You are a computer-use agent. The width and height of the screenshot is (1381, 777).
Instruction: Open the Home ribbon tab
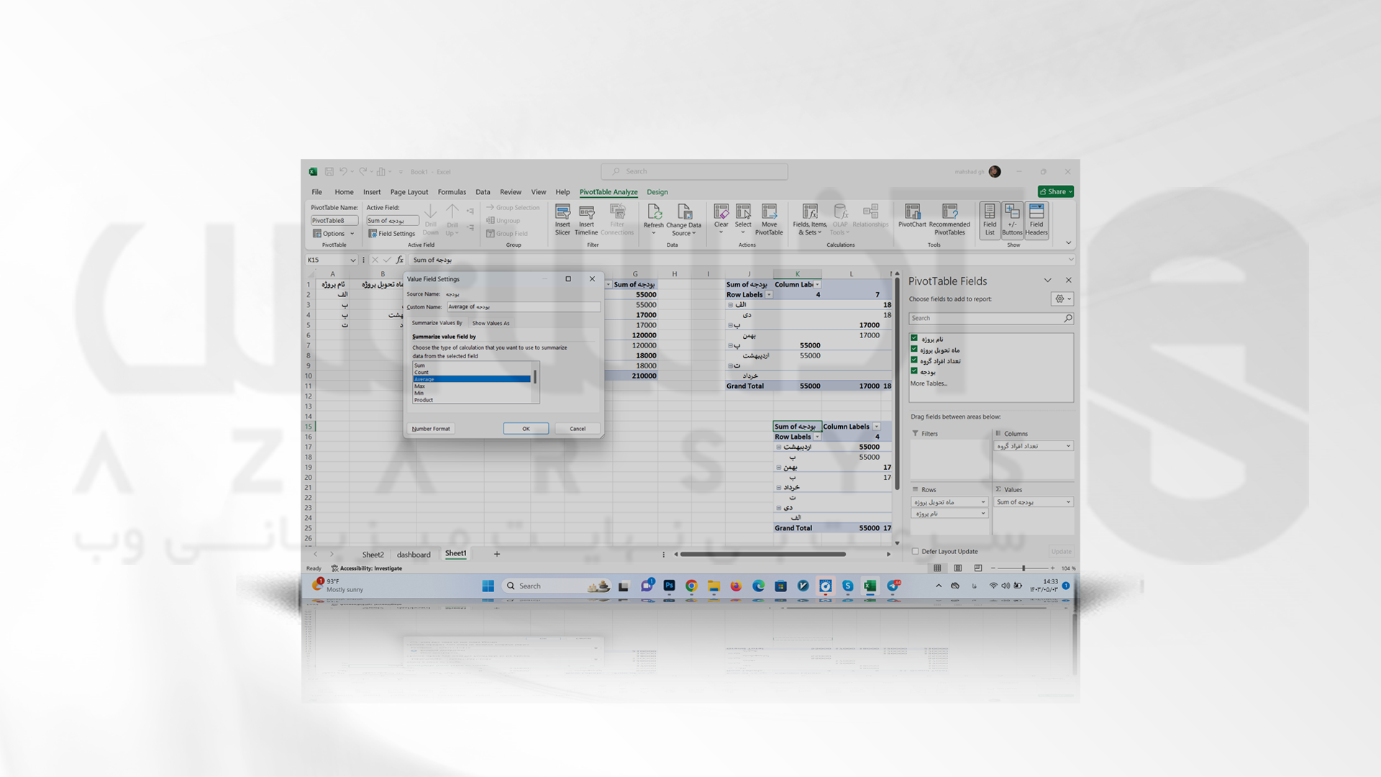click(x=344, y=192)
